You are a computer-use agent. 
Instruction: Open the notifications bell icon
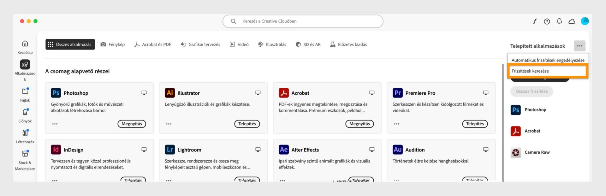click(x=559, y=21)
